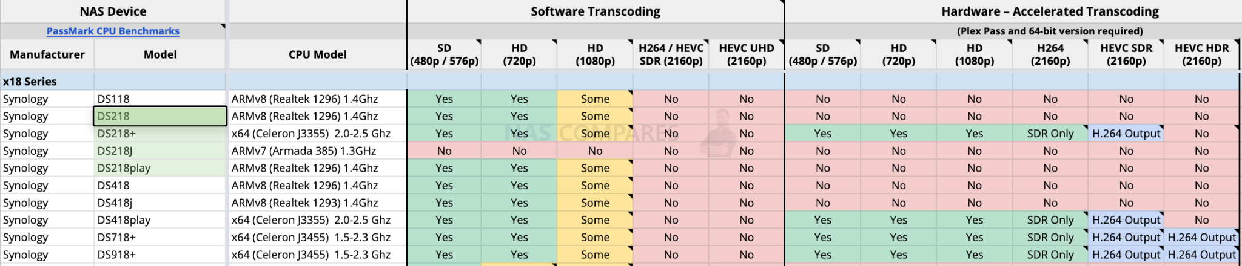Click the DS218play model cell

click(160, 168)
